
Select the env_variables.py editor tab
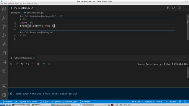[22, 8]
